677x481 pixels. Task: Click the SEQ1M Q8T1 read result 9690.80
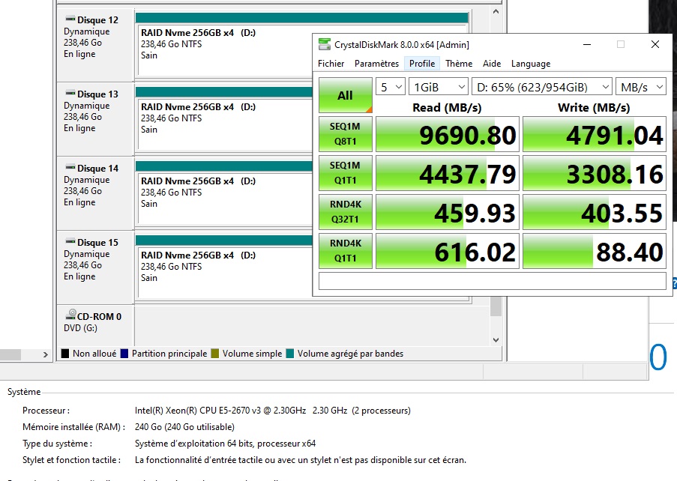point(448,134)
